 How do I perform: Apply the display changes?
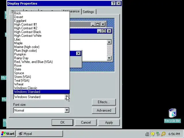109,122
